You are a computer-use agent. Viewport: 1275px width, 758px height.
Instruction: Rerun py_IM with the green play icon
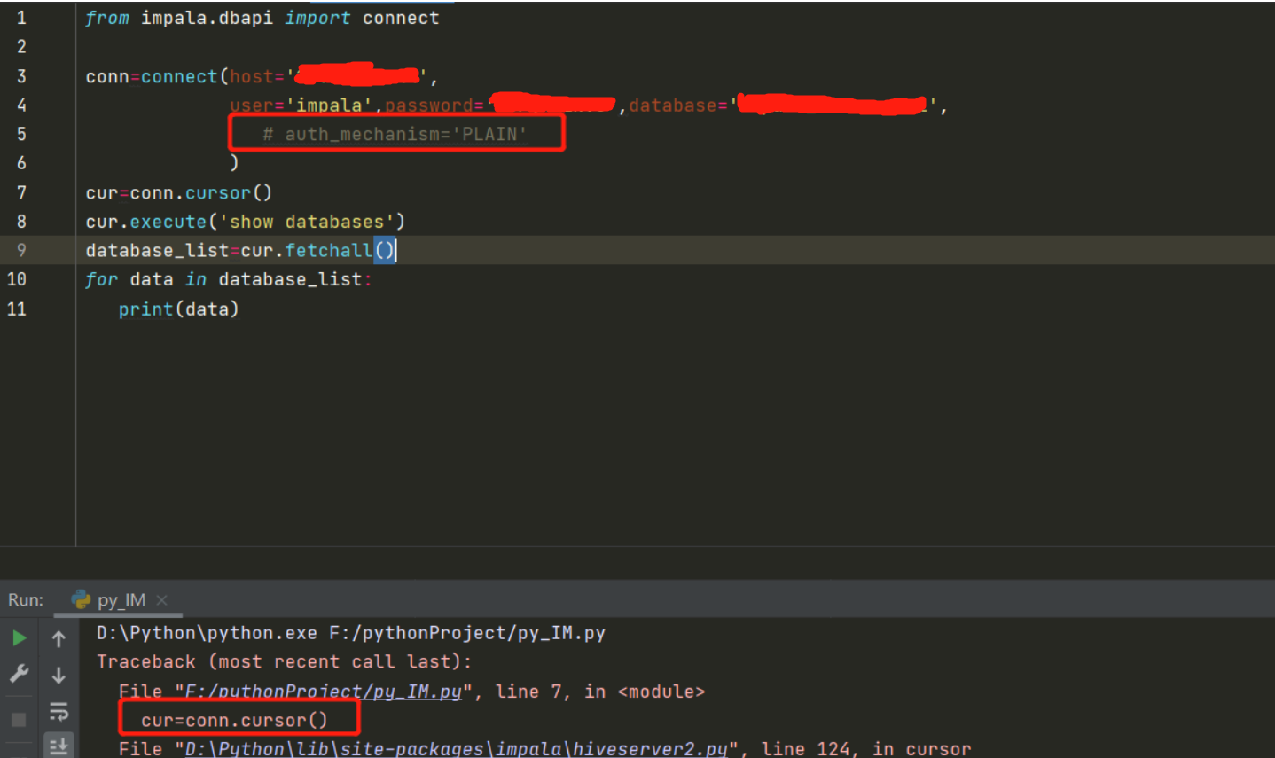point(19,638)
